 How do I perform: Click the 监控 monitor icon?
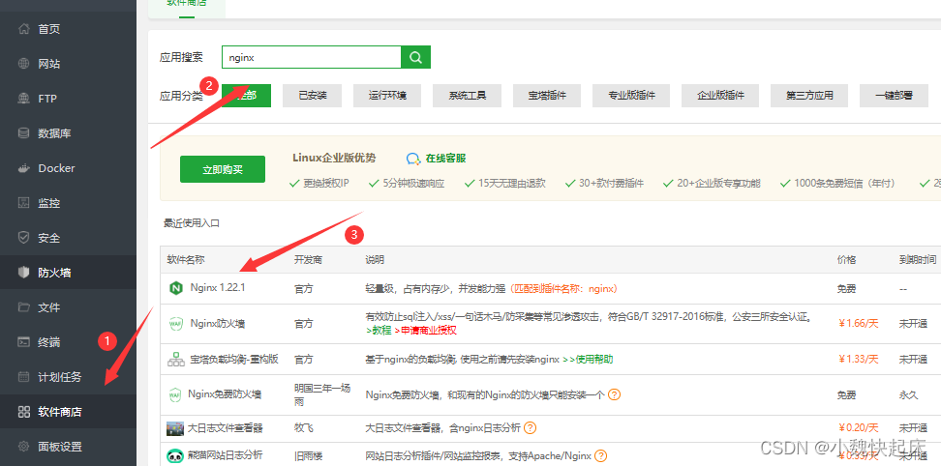(x=24, y=203)
